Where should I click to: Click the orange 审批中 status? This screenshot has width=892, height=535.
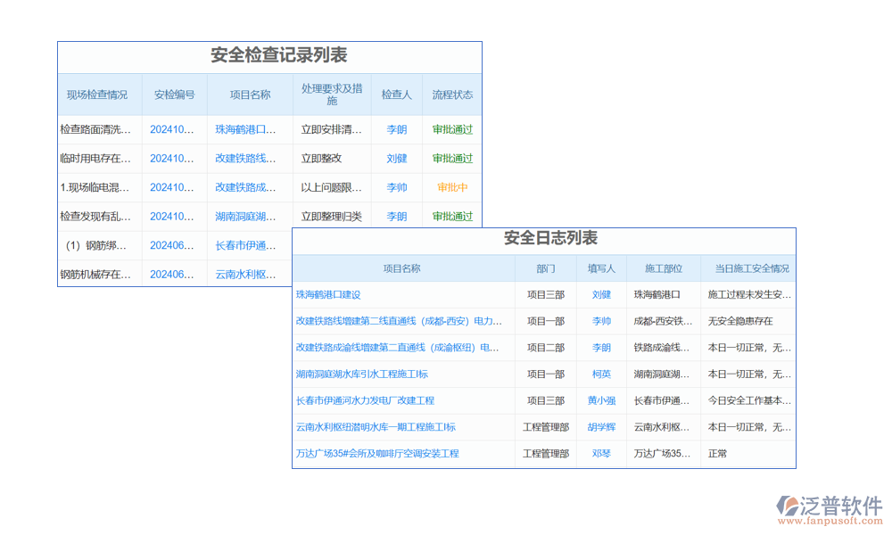point(452,187)
